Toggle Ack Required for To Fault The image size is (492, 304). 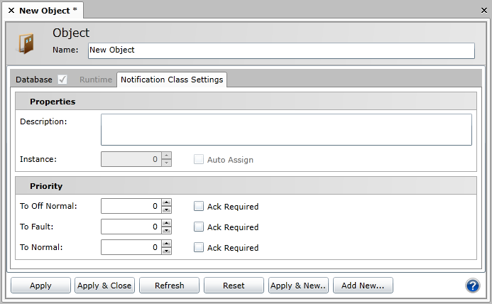[x=199, y=227]
